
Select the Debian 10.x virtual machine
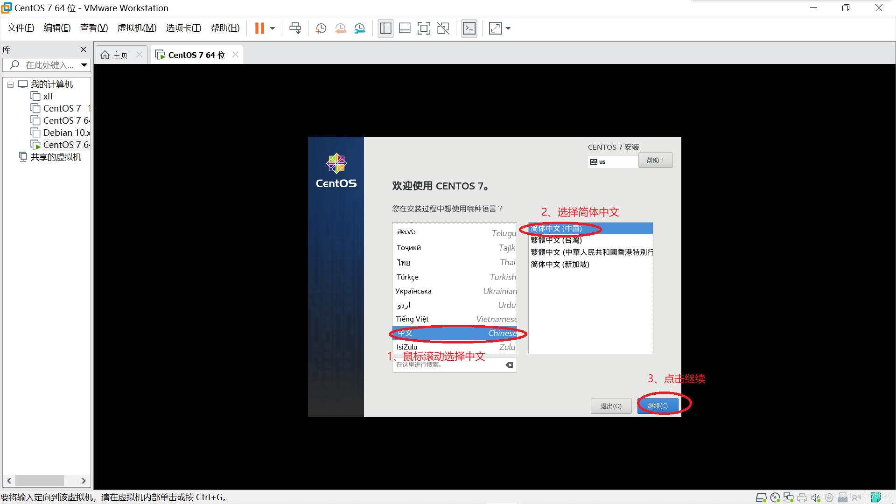pyautogui.click(x=61, y=133)
